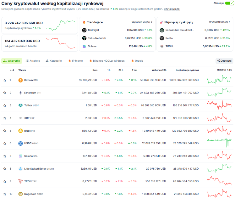Click the BNB coin logo icon
This screenshot has height=199, width=235.
point(21,131)
